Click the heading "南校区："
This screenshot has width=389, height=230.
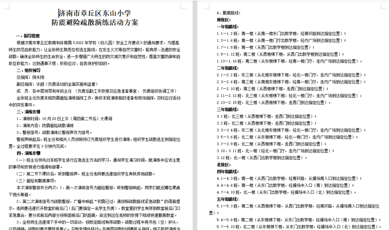(x=224, y=19)
